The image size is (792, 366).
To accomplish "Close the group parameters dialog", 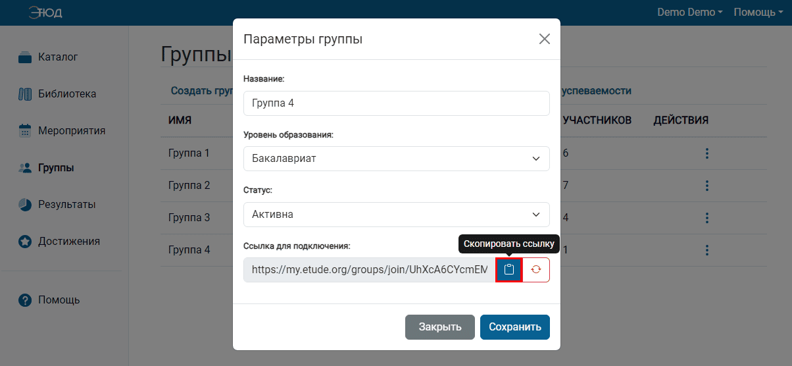I will coord(545,39).
